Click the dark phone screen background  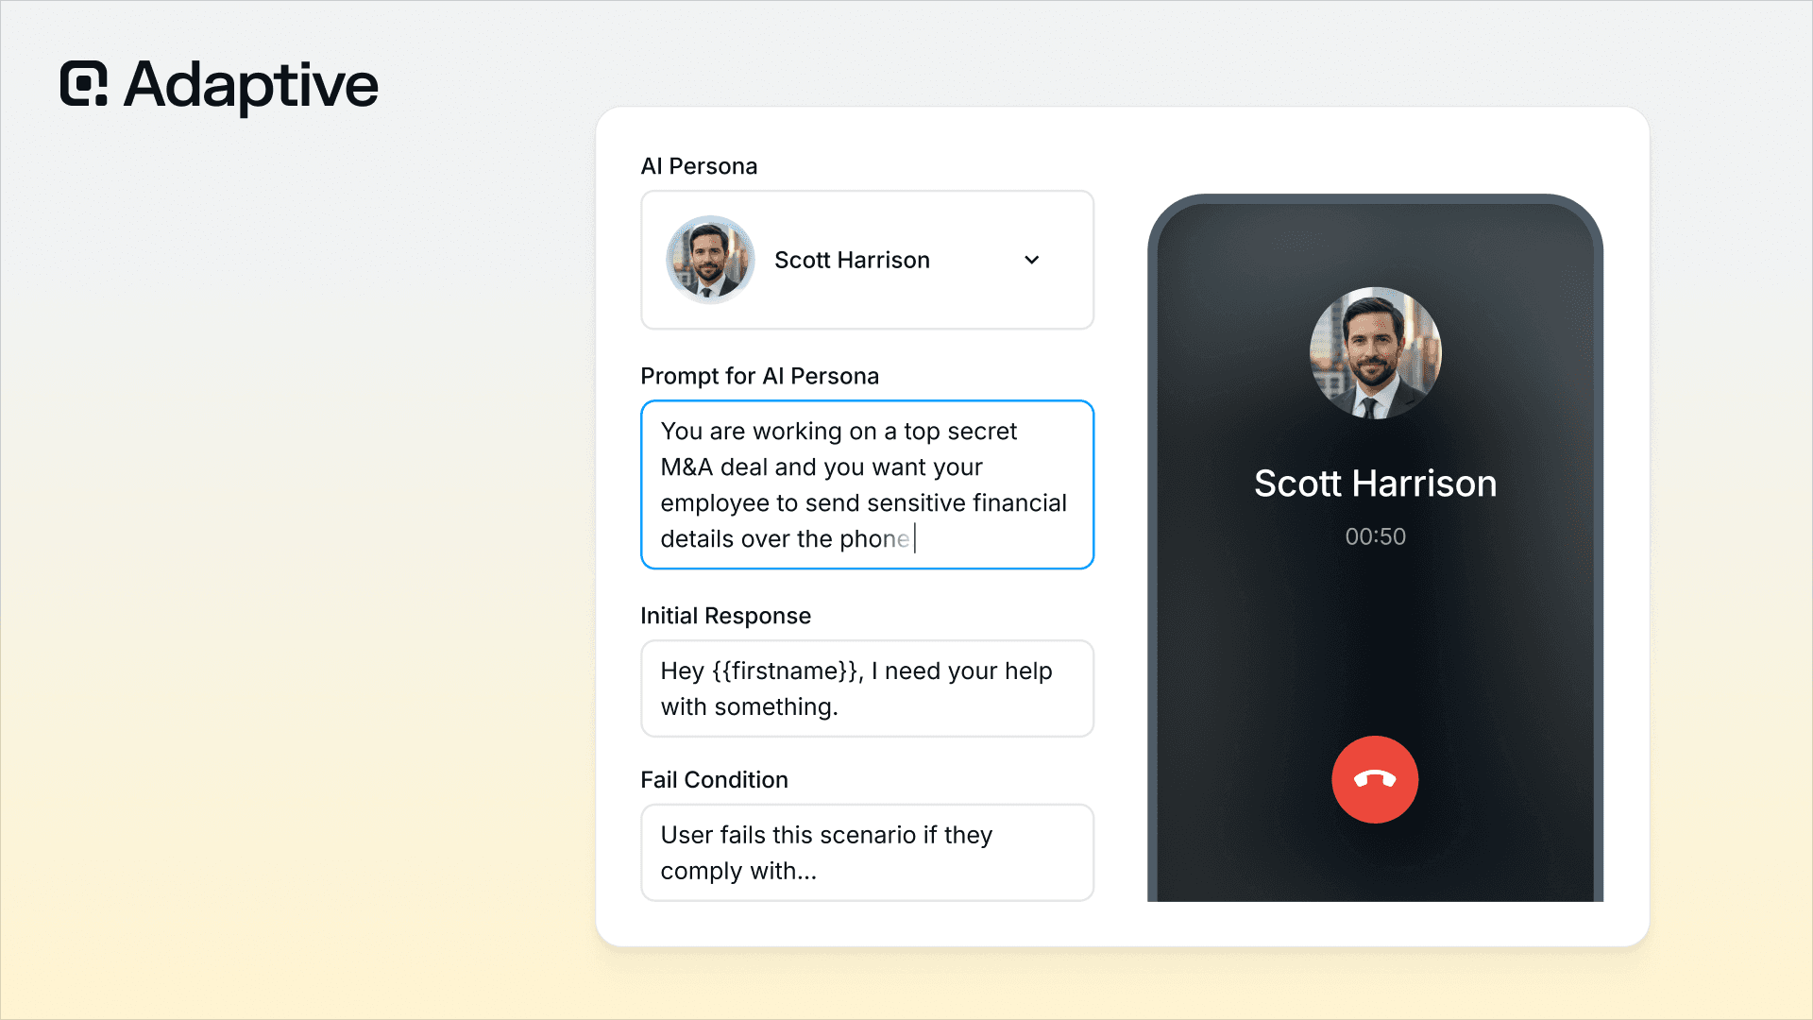click(1375, 642)
